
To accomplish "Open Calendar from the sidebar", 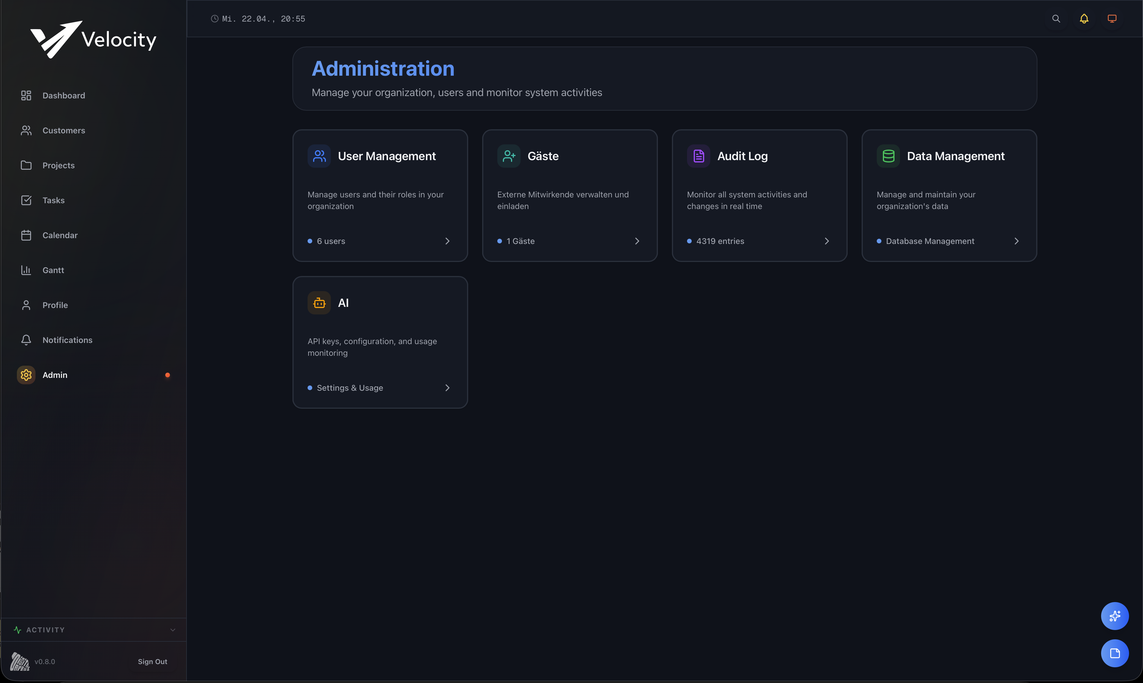I will pos(60,235).
